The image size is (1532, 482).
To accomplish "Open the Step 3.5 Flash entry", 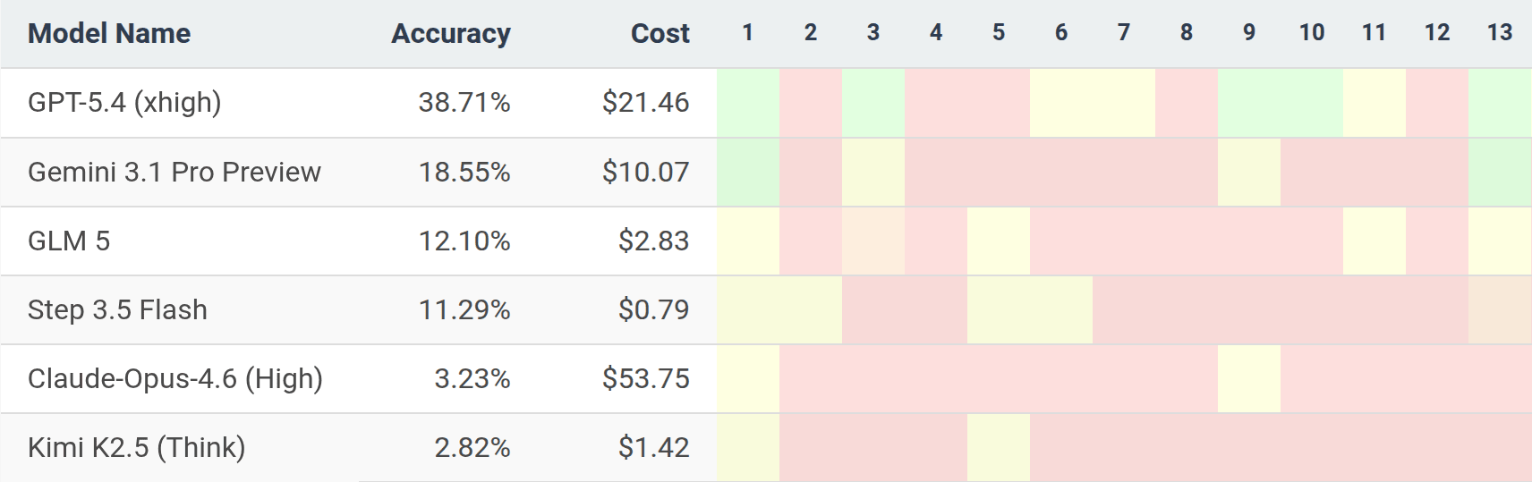I will pos(117,309).
